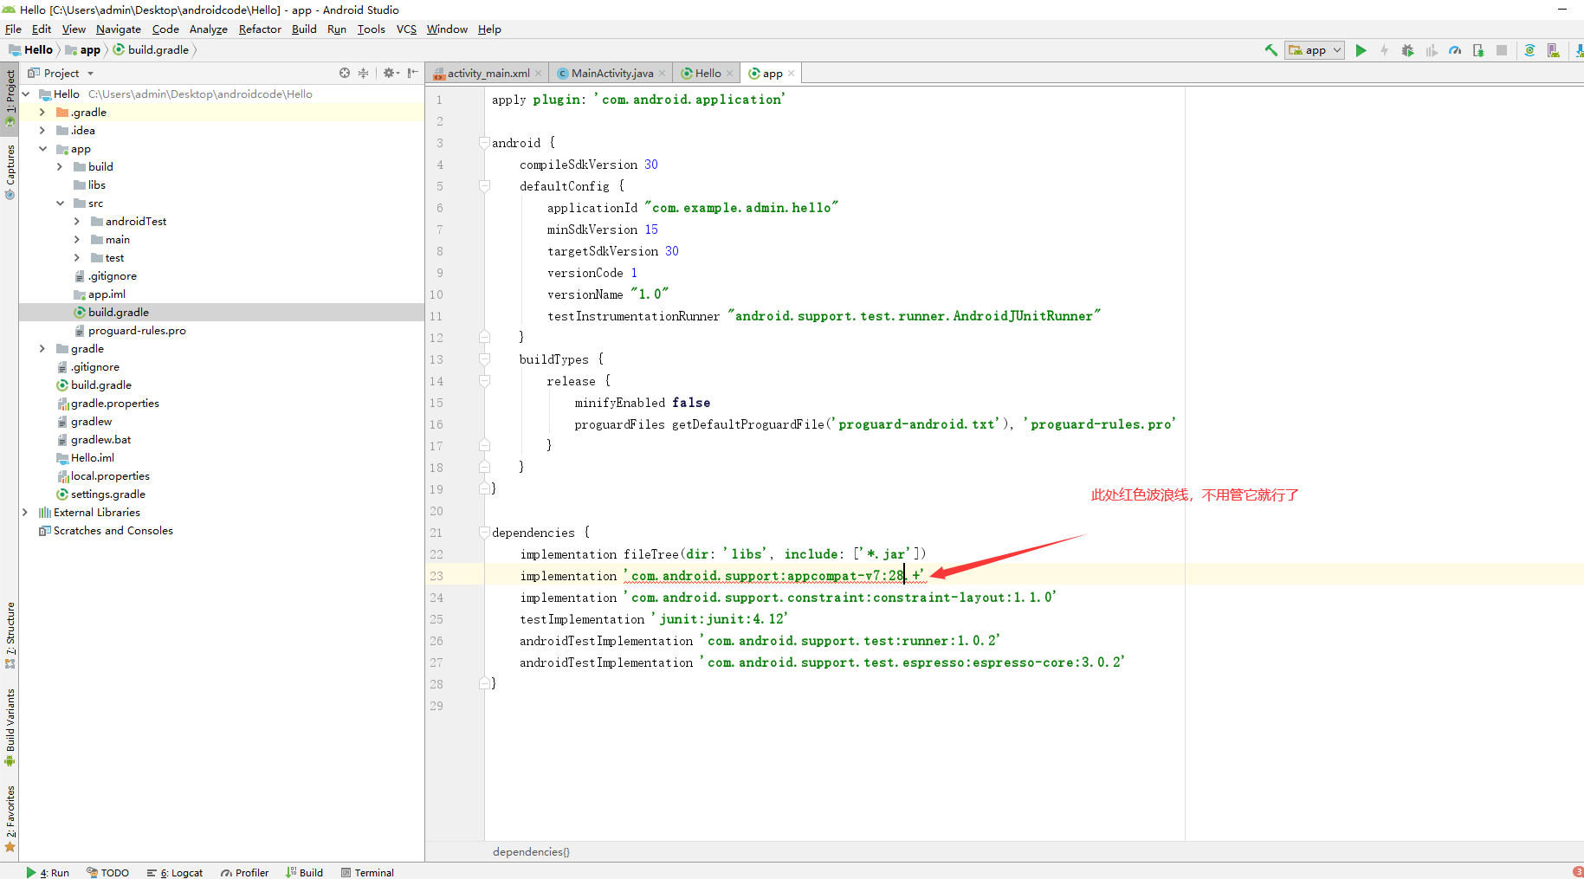Sync project with Gradle files icon
This screenshot has height=879, width=1584.
tap(1529, 50)
